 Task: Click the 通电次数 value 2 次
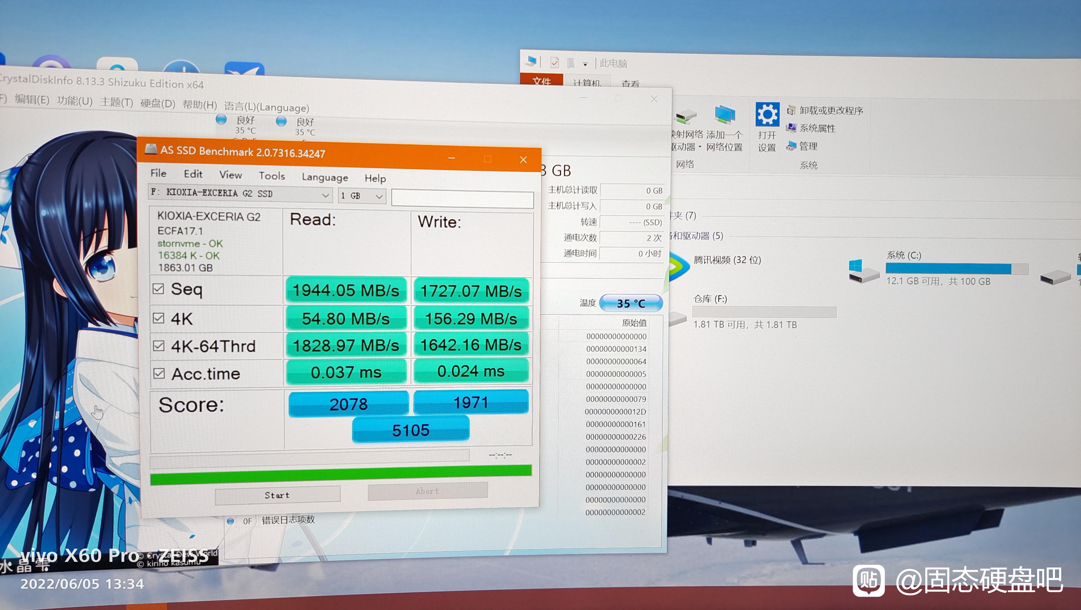point(632,238)
